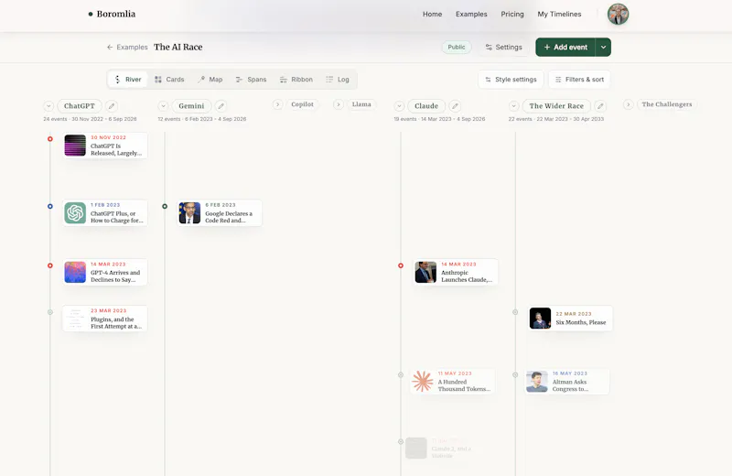Screen dimensions: 732x476
Task: Switch to Map view
Action: (210, 80)
